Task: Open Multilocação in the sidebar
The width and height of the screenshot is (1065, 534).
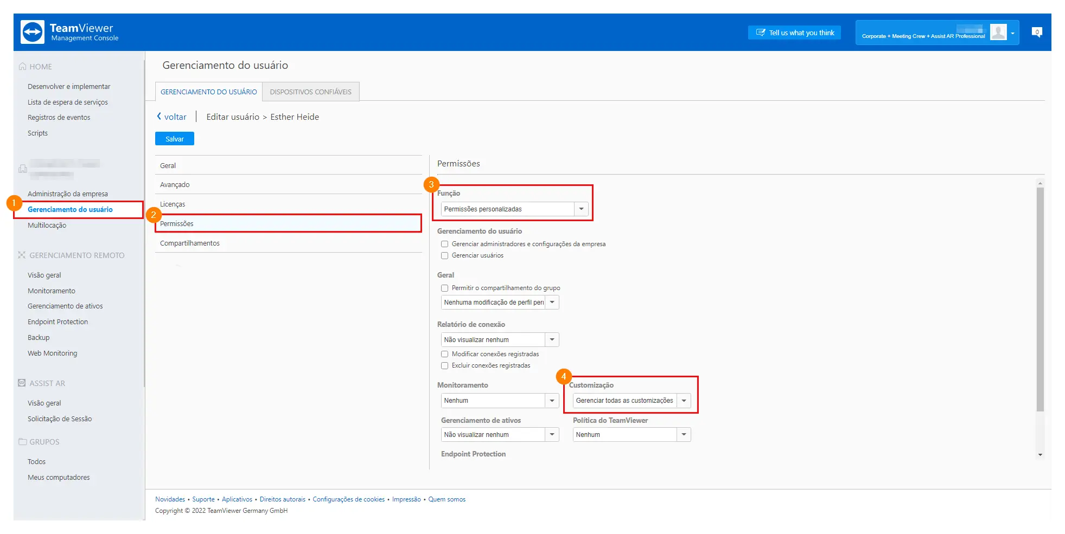Action: pos(47,225)
